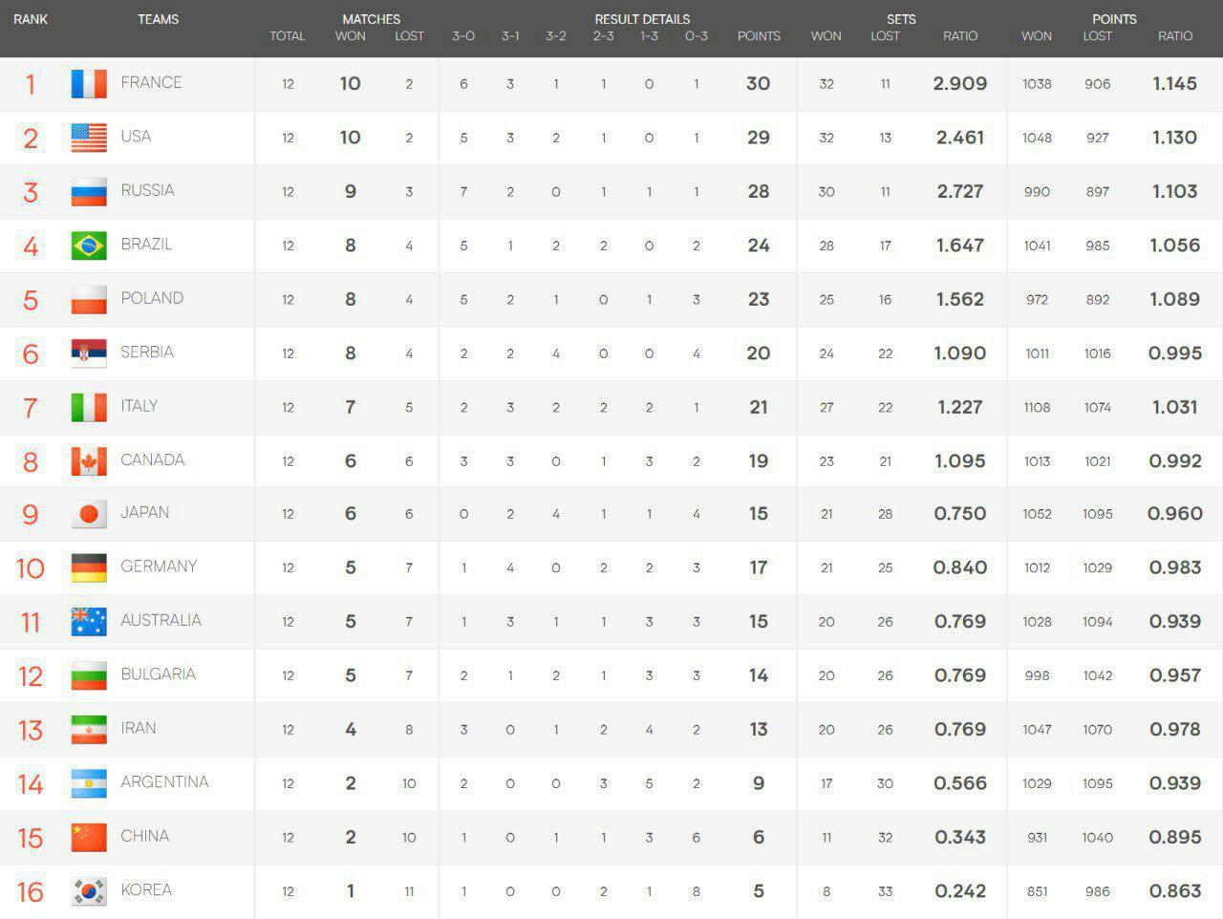
Task: Click the Australia flag icon
Action: (89, 622)
